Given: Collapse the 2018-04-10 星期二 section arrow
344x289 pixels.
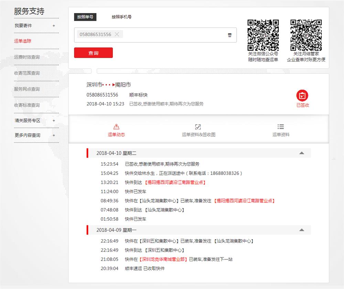Looking at the screenshot, I should pyautogui.click(x=302, y=153).
